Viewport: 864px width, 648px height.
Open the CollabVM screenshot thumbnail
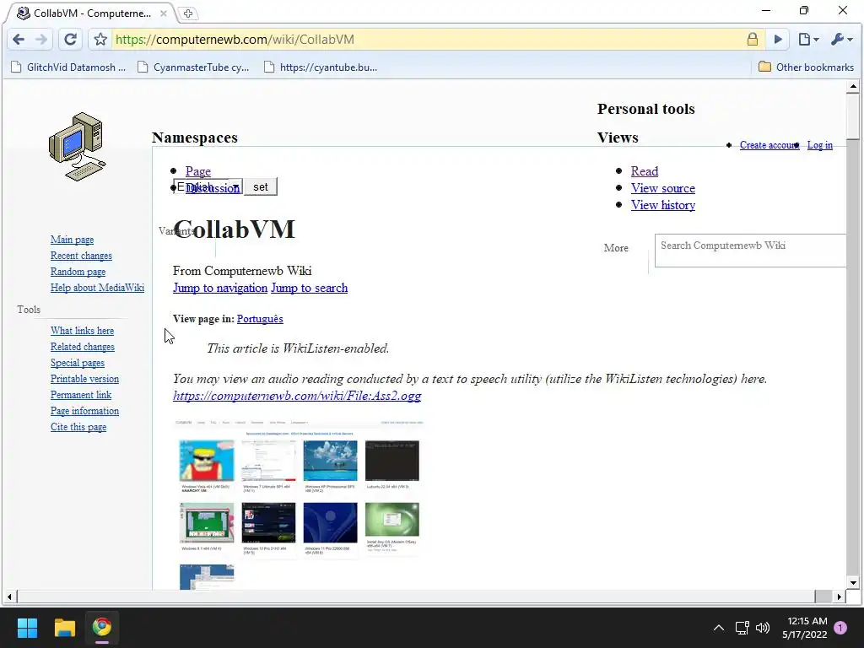click(x=299, y=505)
